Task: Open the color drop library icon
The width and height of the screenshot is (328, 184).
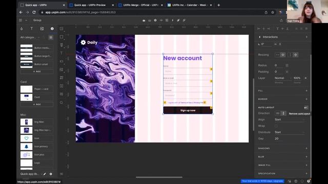Action: tap(22, 29)
